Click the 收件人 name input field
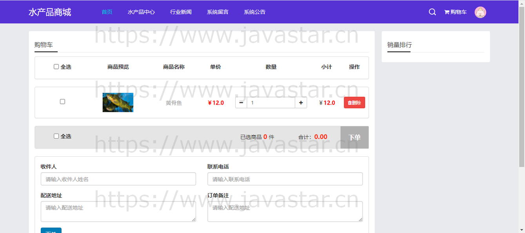Screen dimensions: 525x233 [x=118, y=179]
